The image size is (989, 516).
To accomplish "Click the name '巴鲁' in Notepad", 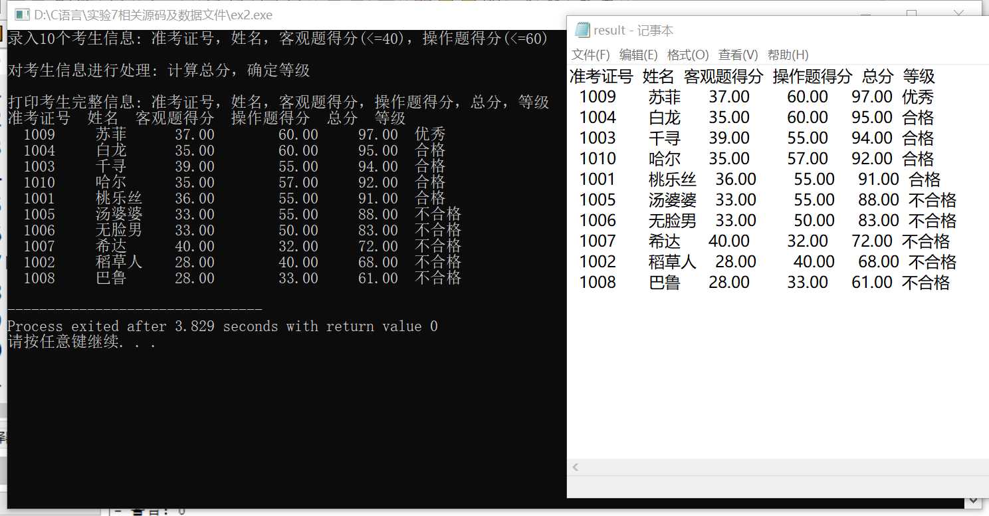I will pos(665,283).
